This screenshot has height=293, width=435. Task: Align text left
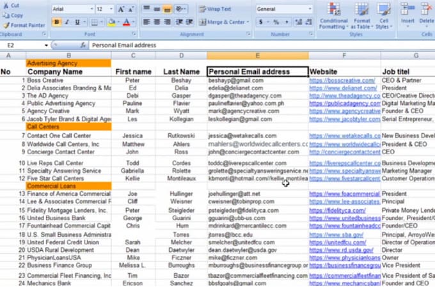point(146,22)
